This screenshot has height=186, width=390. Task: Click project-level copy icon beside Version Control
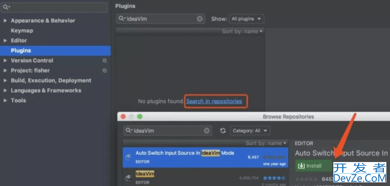click(x=105, y=60)
